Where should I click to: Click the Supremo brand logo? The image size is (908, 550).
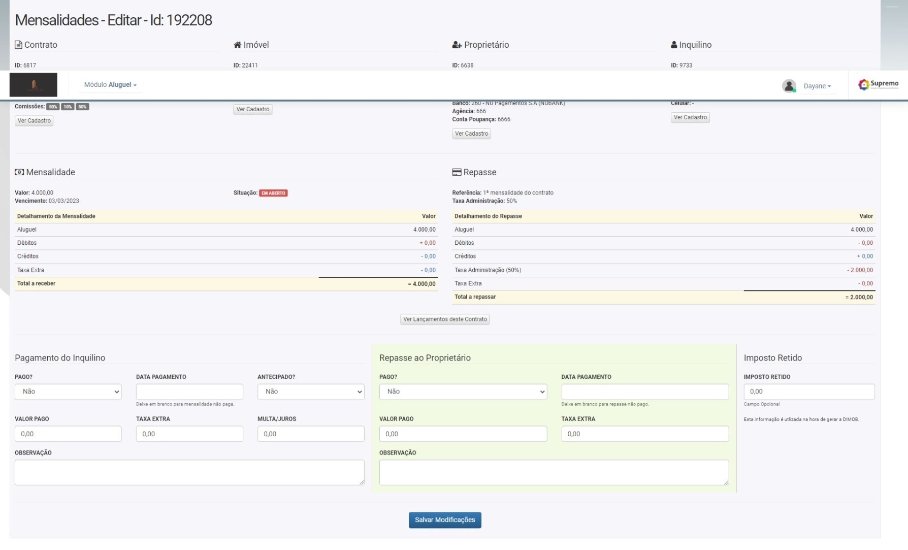[878, 84]
